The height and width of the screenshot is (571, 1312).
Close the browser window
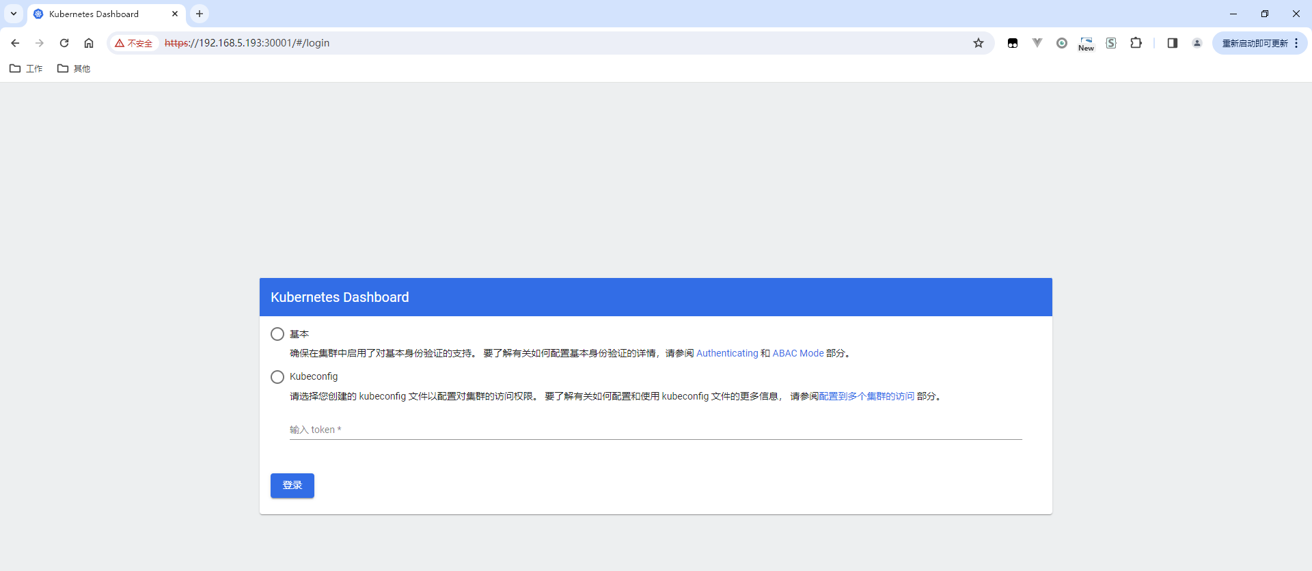[1296, 14]
